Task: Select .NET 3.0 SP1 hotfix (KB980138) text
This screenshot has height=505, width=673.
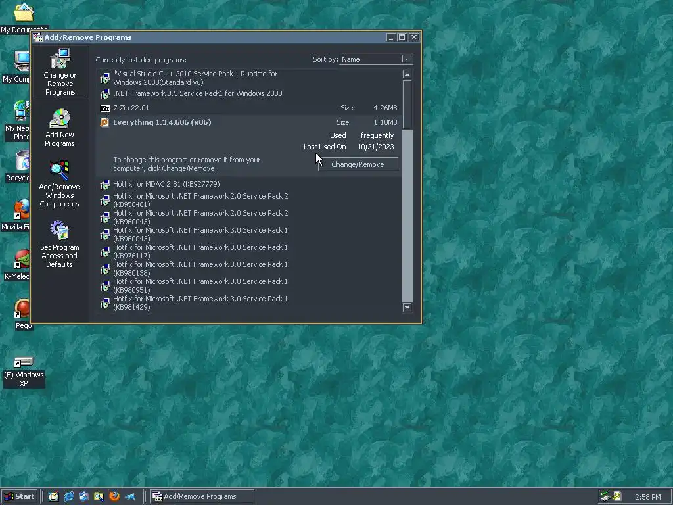Action: click(x=200, y=269)
